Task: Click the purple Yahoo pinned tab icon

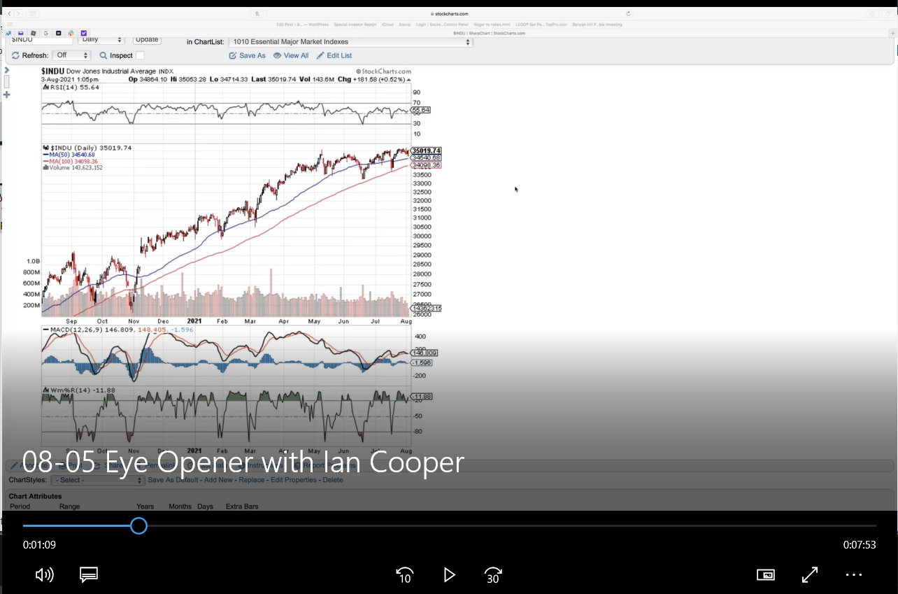Action: pyautogui.click(x=84, y=33)
